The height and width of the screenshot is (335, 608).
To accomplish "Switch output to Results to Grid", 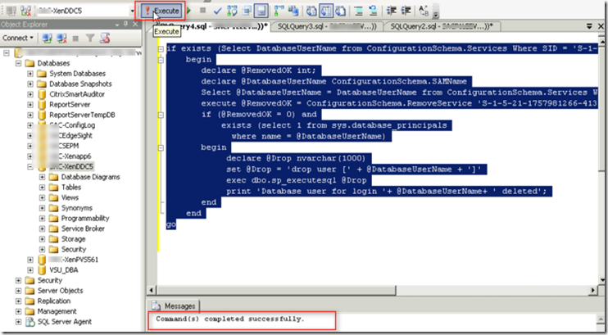I will pos(326,11).
